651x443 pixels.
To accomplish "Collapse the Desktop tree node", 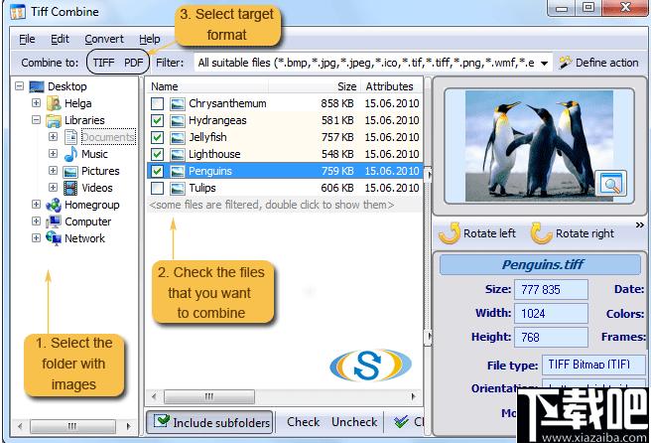I will 19,86.
